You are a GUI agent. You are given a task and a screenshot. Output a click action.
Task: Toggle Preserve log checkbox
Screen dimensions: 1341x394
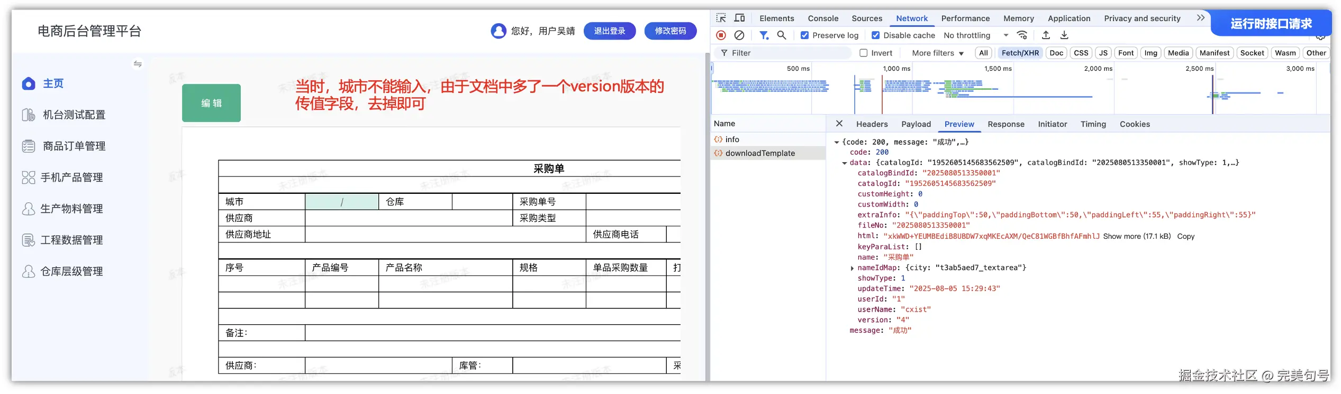805,35
